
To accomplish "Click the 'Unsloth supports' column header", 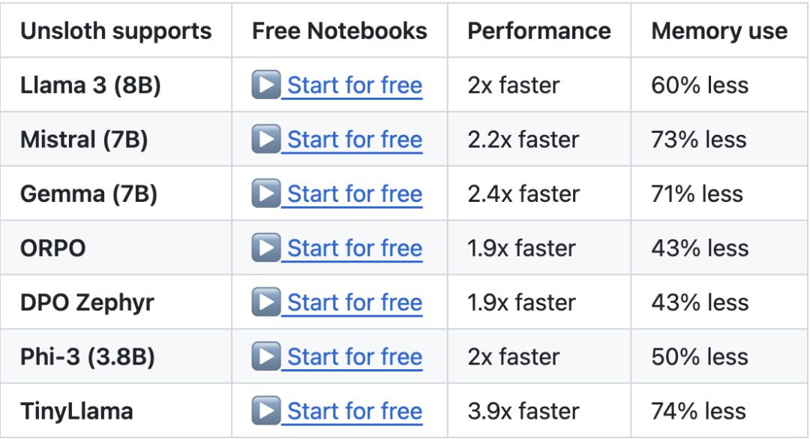I will click(116, 31).
